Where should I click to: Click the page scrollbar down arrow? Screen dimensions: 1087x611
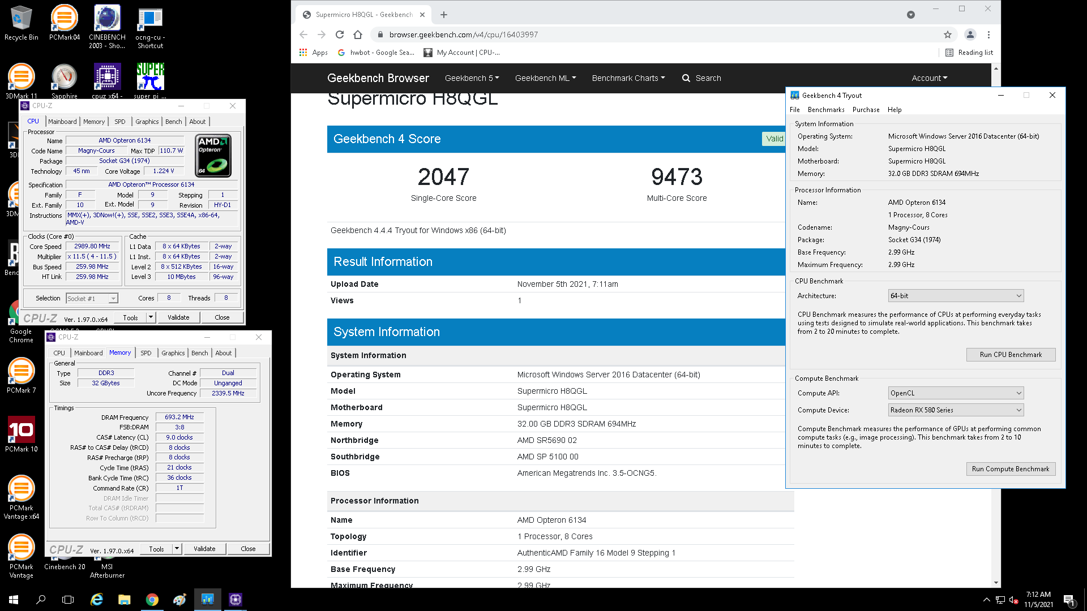tap(996, 583)
